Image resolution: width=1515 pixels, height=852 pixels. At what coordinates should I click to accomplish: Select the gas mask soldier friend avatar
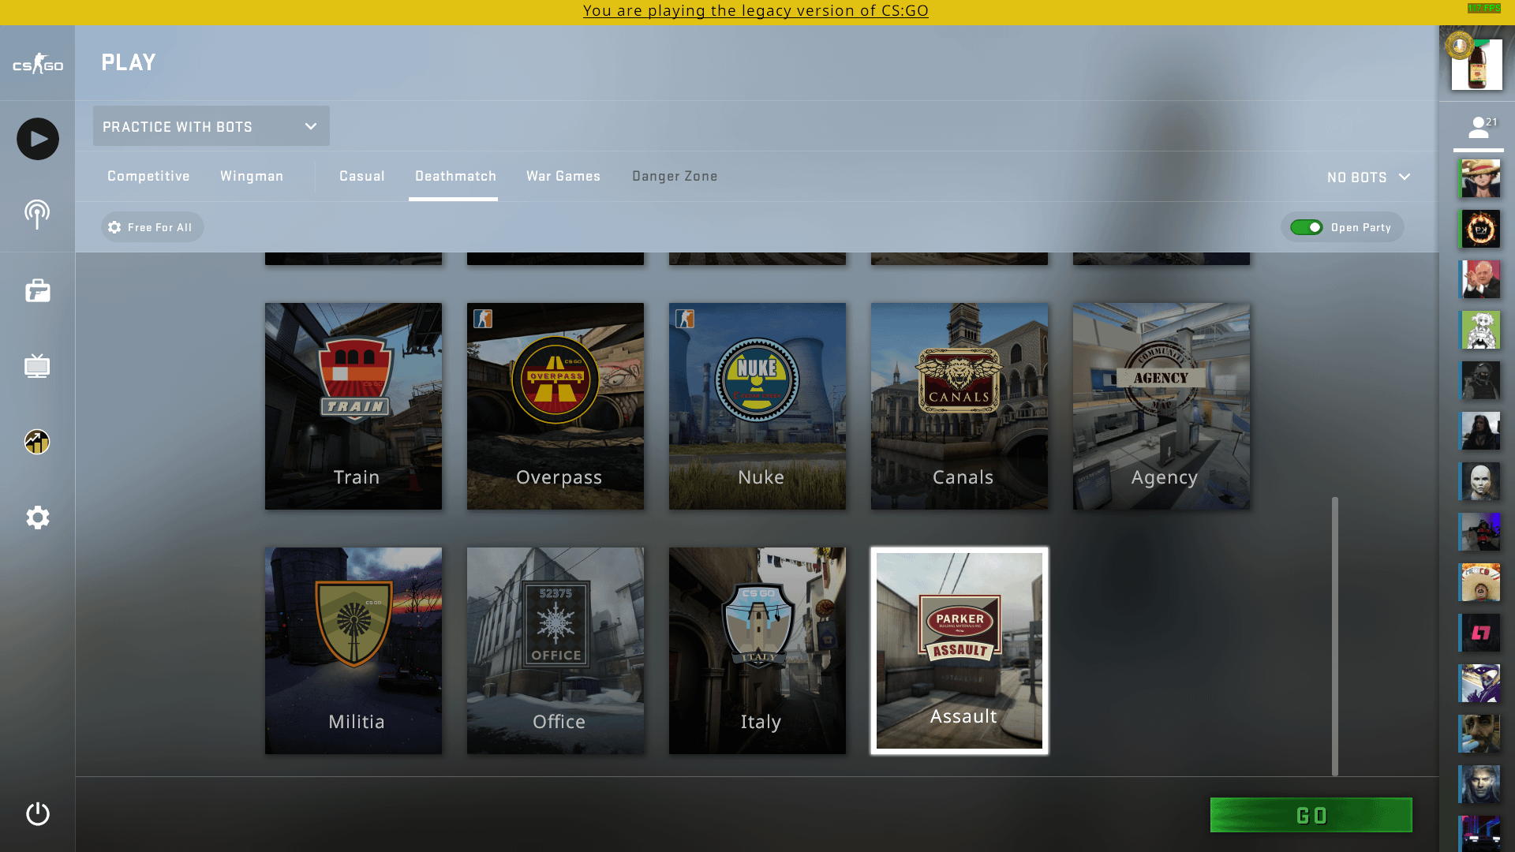(1479, 380)
